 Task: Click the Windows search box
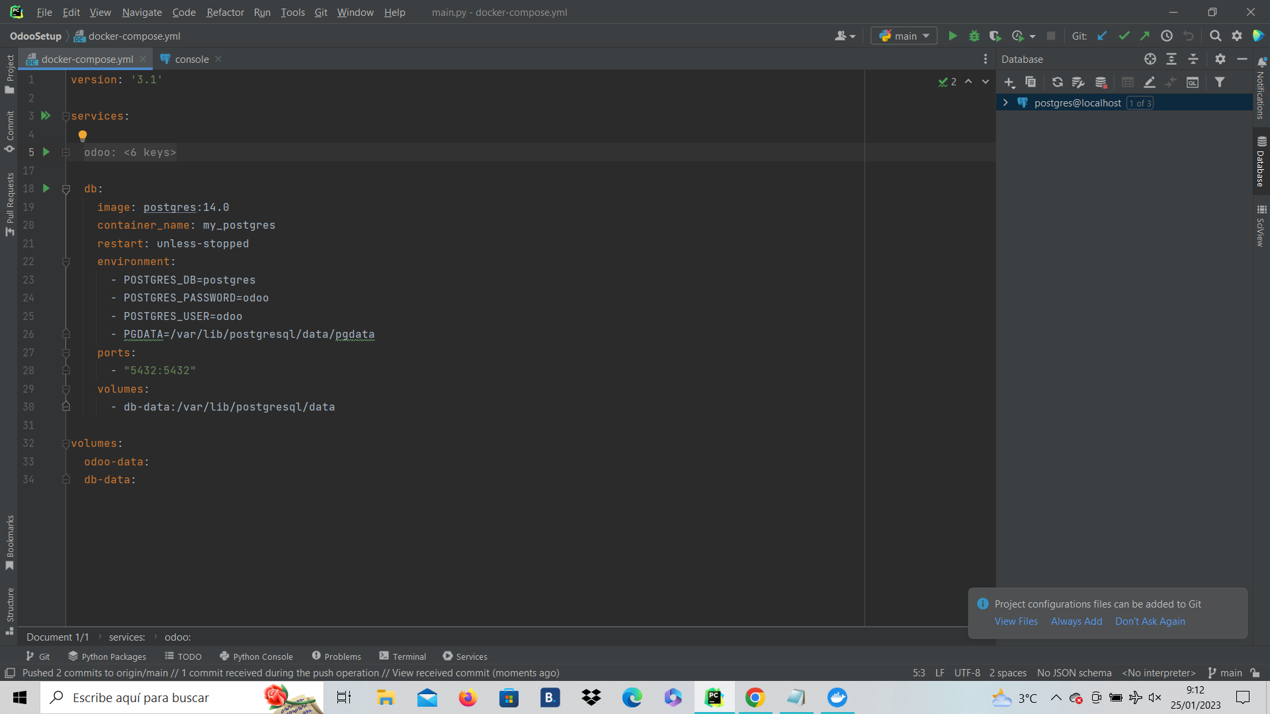pyautogui.click(x=152, y=697)
